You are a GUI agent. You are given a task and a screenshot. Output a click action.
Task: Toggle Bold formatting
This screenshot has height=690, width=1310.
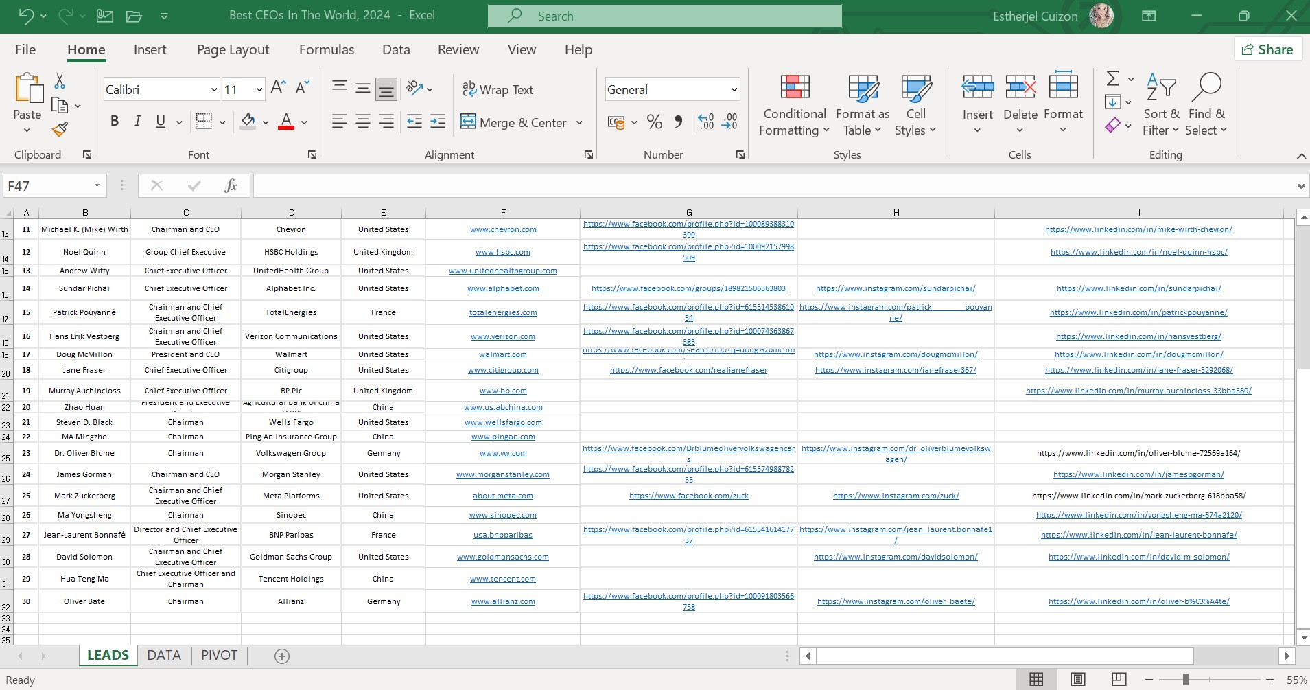point(115,122)
